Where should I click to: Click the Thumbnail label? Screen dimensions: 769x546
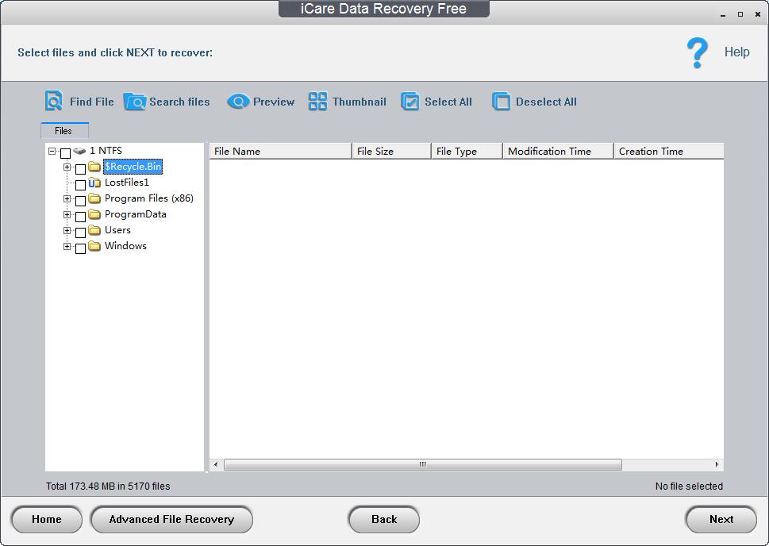pos(360,102)
